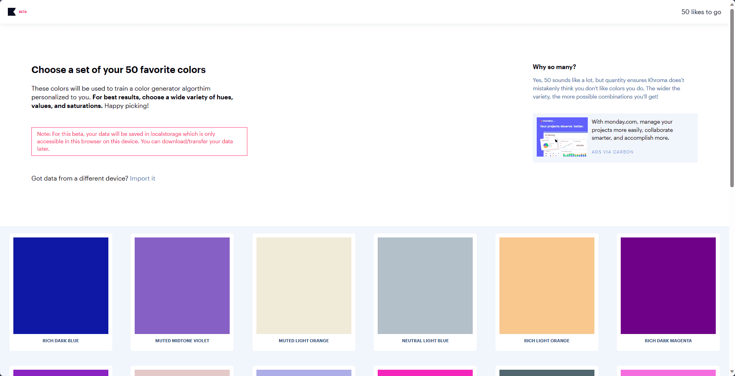Click the NEUTRAL LIGHT BLUE label
Viewport: 735px width, 376px height.
click(425, 341)
